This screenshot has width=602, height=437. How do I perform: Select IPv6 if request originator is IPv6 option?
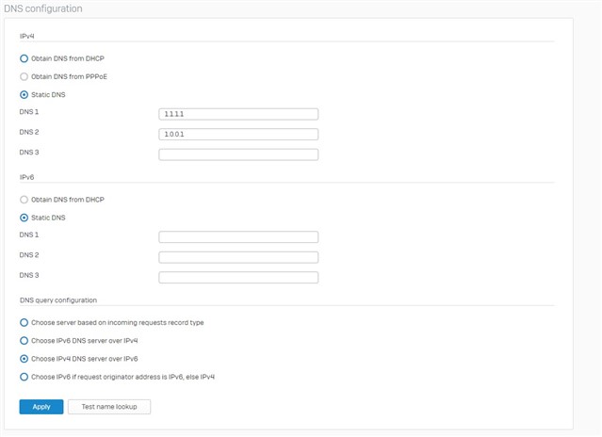click(x=24, y=377)
